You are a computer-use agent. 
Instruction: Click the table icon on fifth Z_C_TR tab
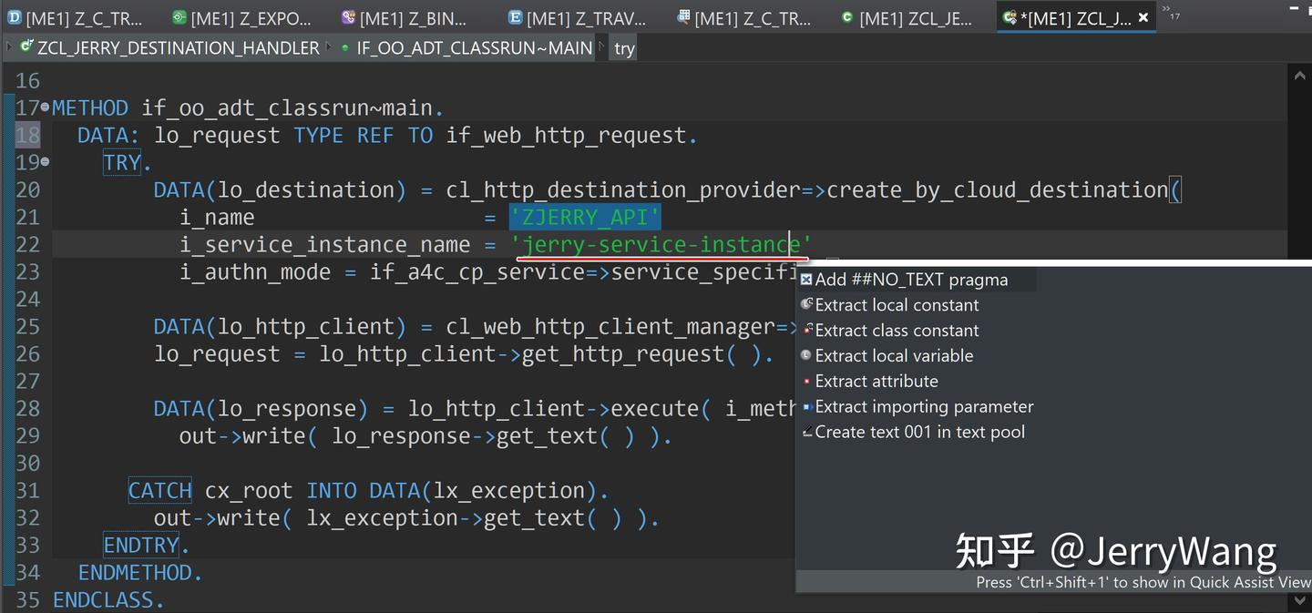pos(683,17)
